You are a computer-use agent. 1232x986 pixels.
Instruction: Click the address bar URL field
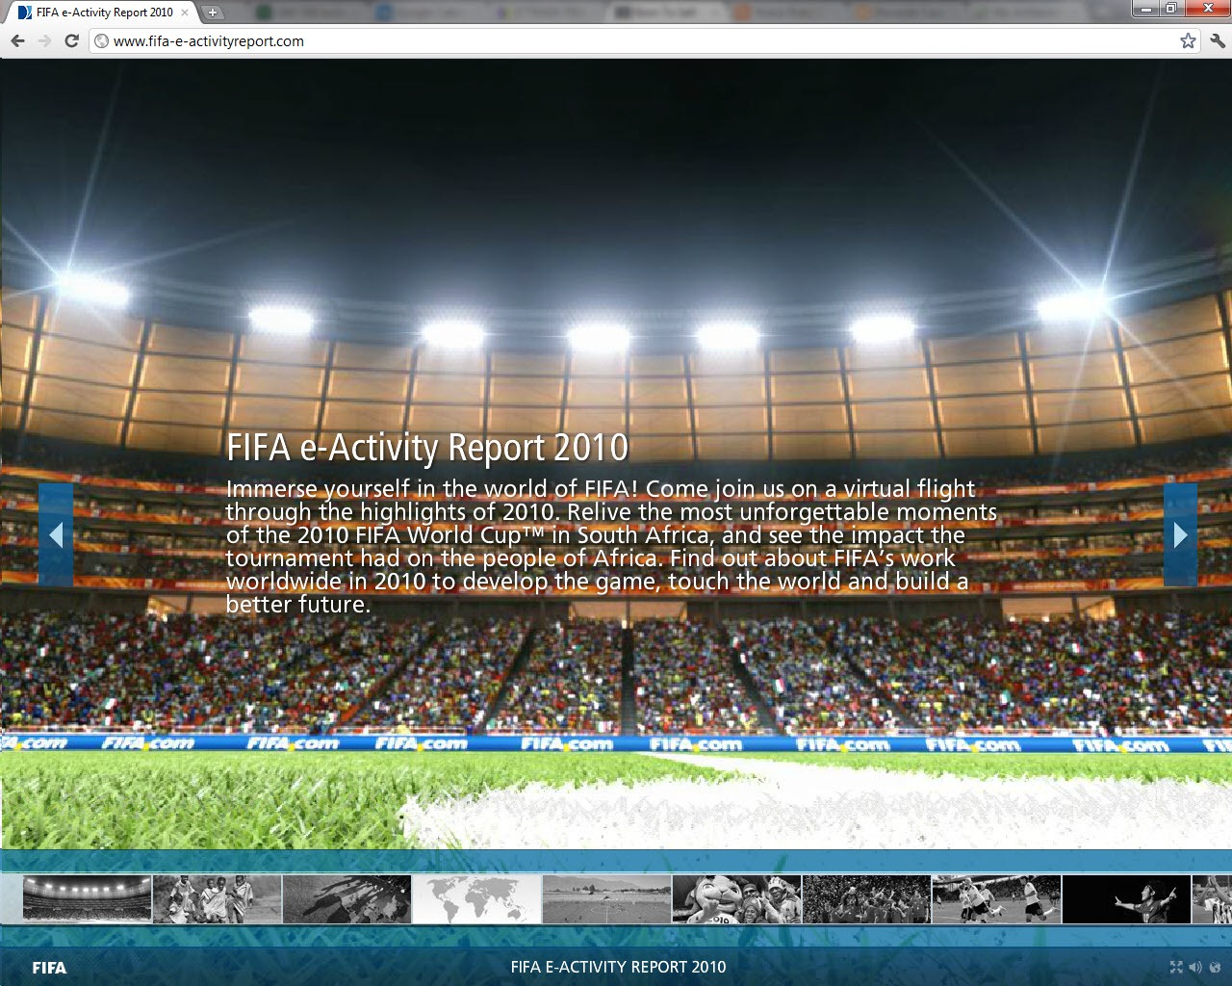point(635,40)
